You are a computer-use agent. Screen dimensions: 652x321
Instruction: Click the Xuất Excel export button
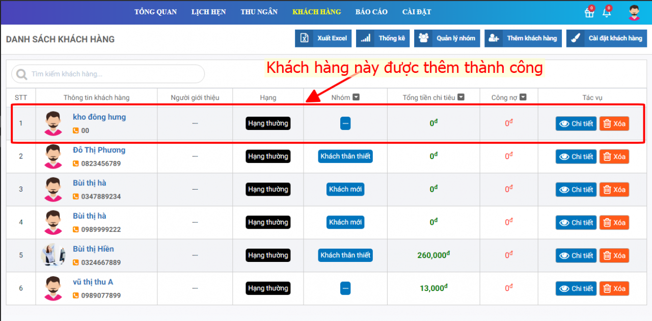click(x=323, y=38)
